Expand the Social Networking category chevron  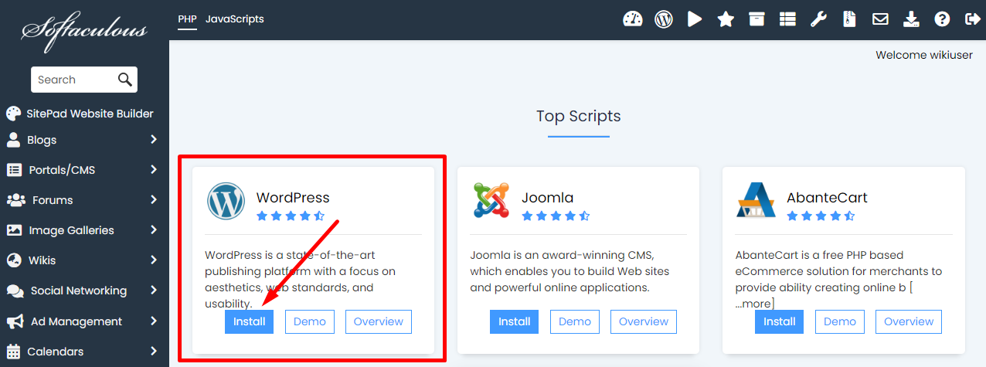tap(154, 291)
